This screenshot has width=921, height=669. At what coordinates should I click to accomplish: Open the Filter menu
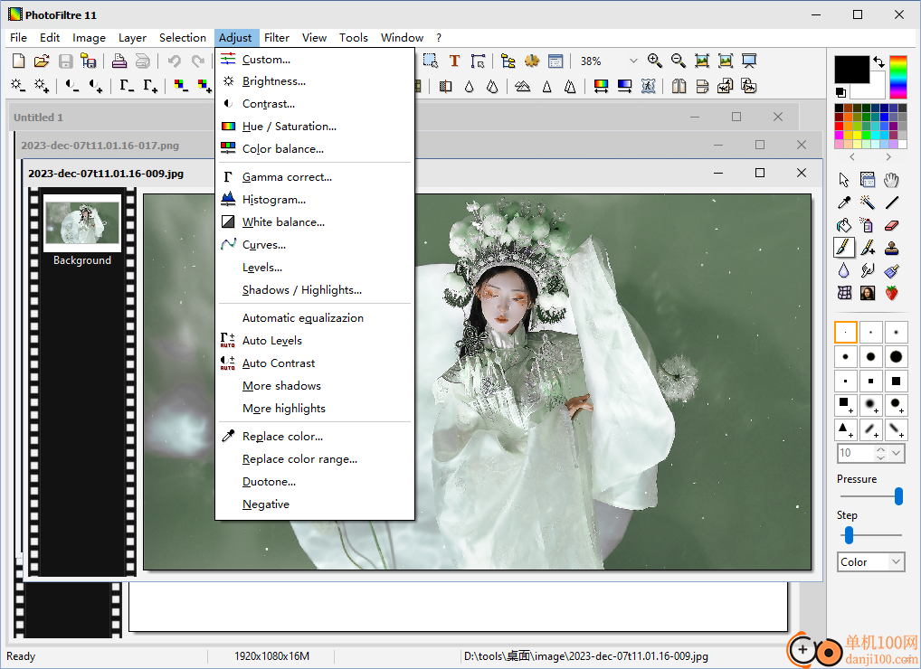pos(277,38)
